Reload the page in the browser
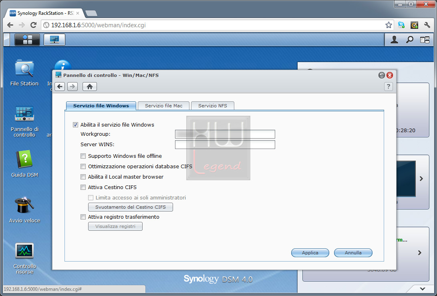Screen dimensions: 437x296 click(x=33, y=25)
